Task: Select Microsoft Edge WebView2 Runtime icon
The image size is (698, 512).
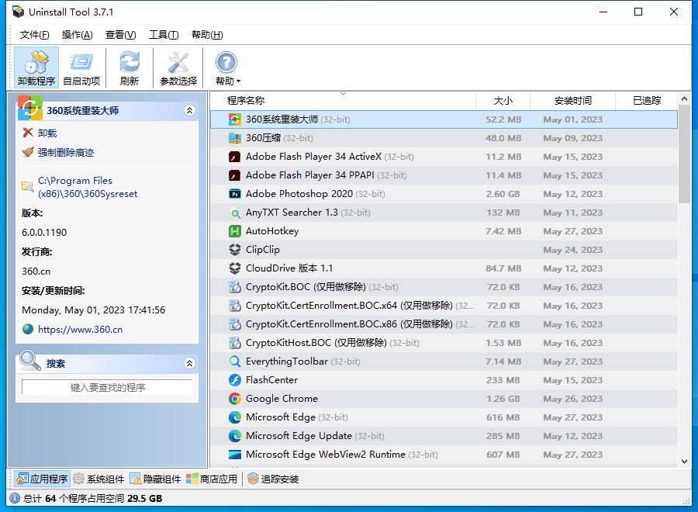Action: pos(234,455)
